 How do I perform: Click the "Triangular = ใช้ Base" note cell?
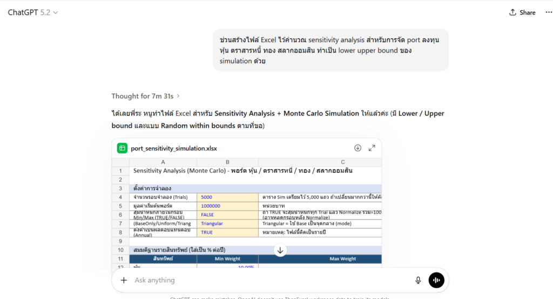pyautogui.click(x=320, y=223)
